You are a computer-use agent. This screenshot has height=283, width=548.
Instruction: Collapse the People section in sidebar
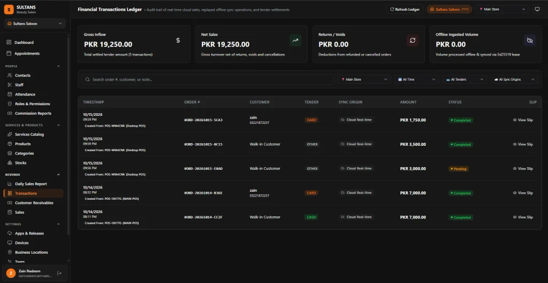click(x=58, y=66)
